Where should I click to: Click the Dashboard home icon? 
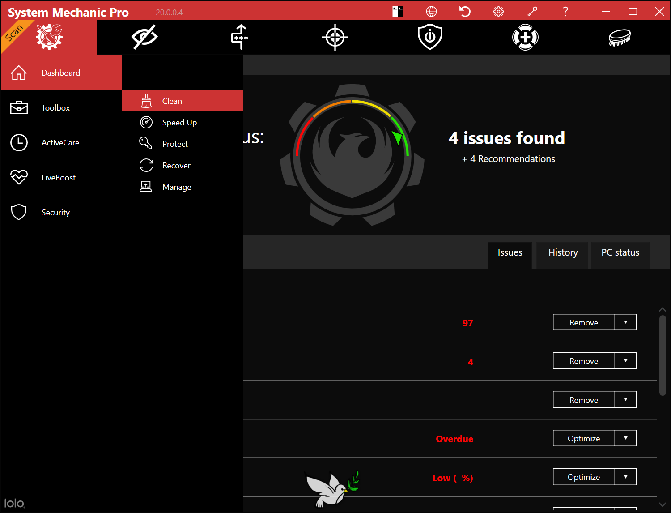click(19, 73)
